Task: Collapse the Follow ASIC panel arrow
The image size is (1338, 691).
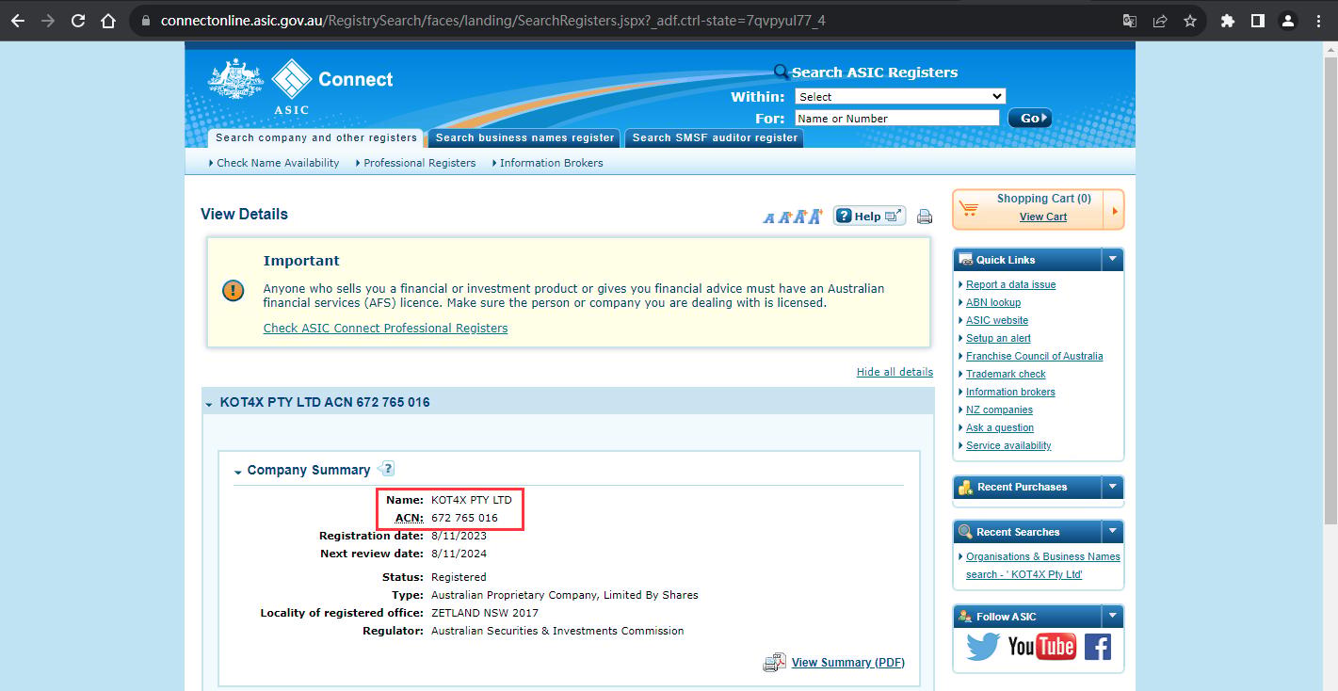Action: [x=1113, y=617]
